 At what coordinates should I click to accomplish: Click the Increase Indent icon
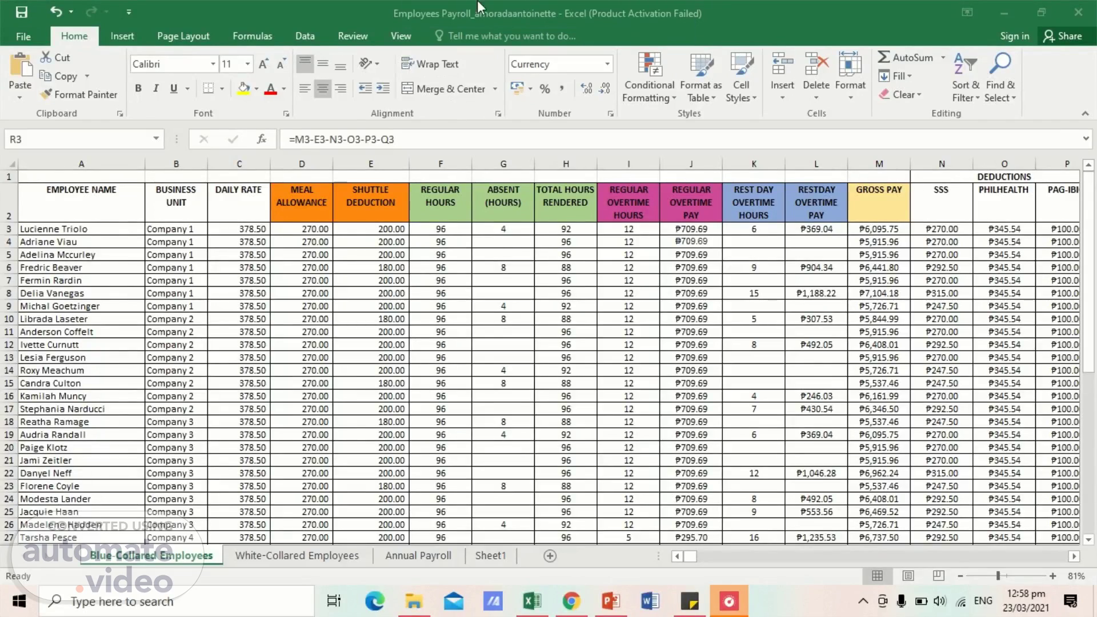coord(383,89)
